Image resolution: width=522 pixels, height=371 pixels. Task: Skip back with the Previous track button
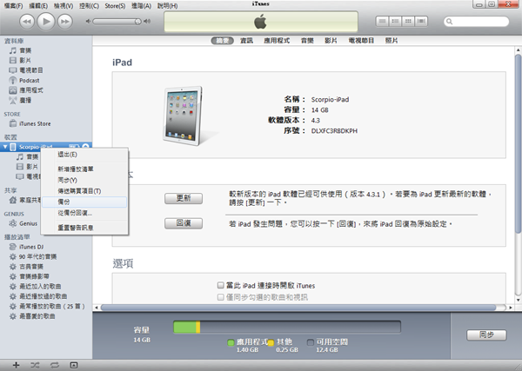point(27,22)
